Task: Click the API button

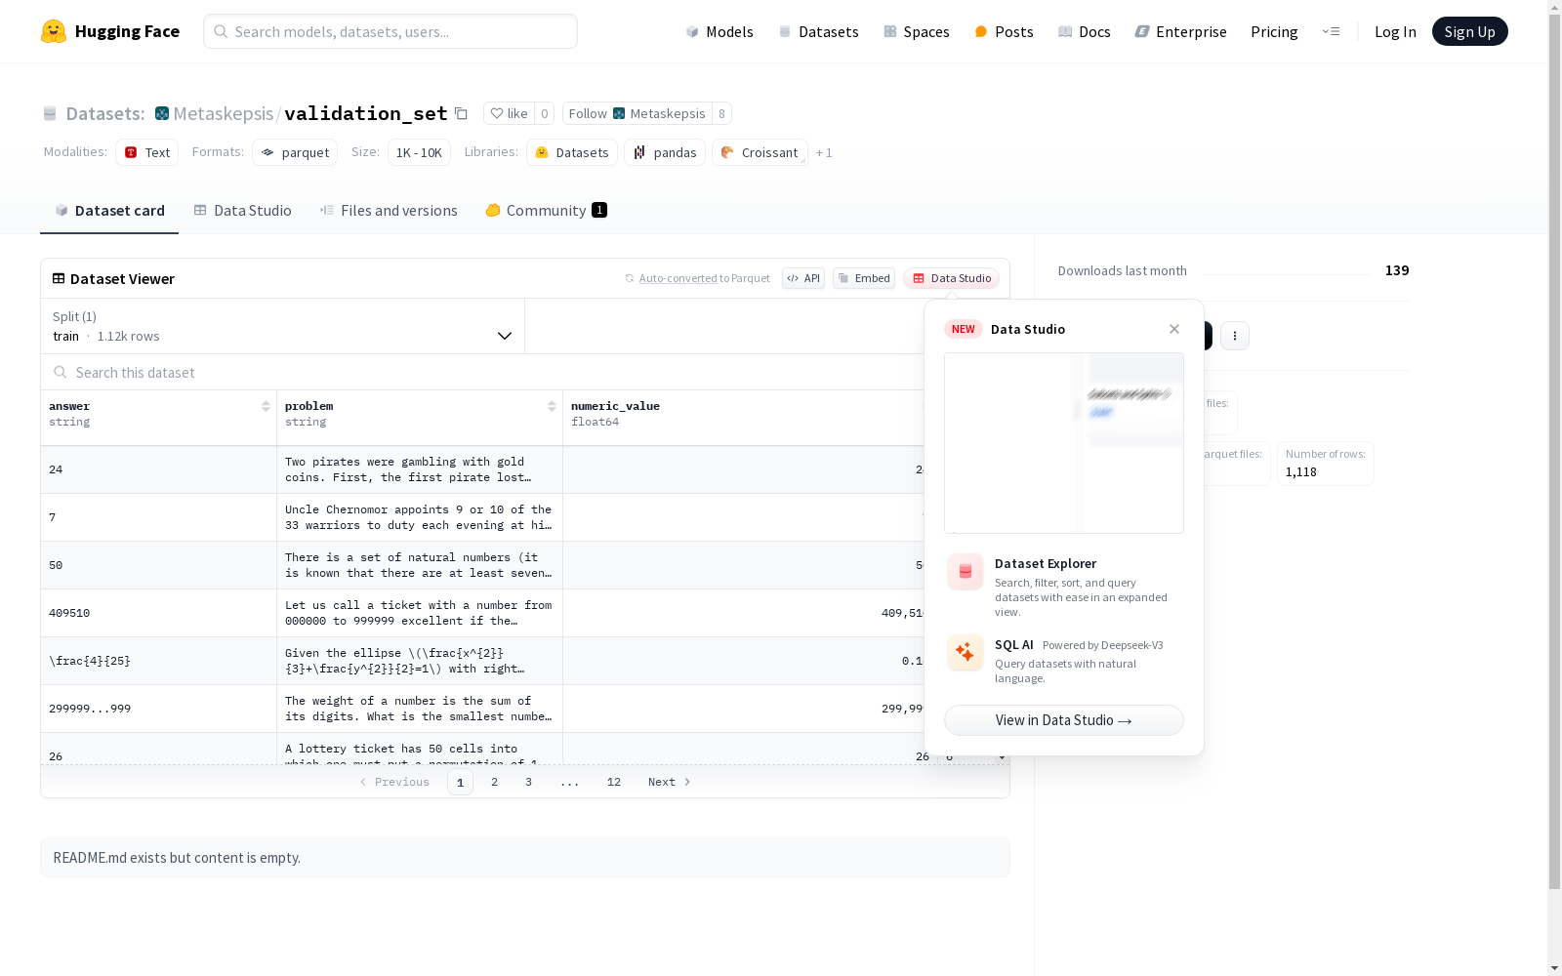Action: 803,278
